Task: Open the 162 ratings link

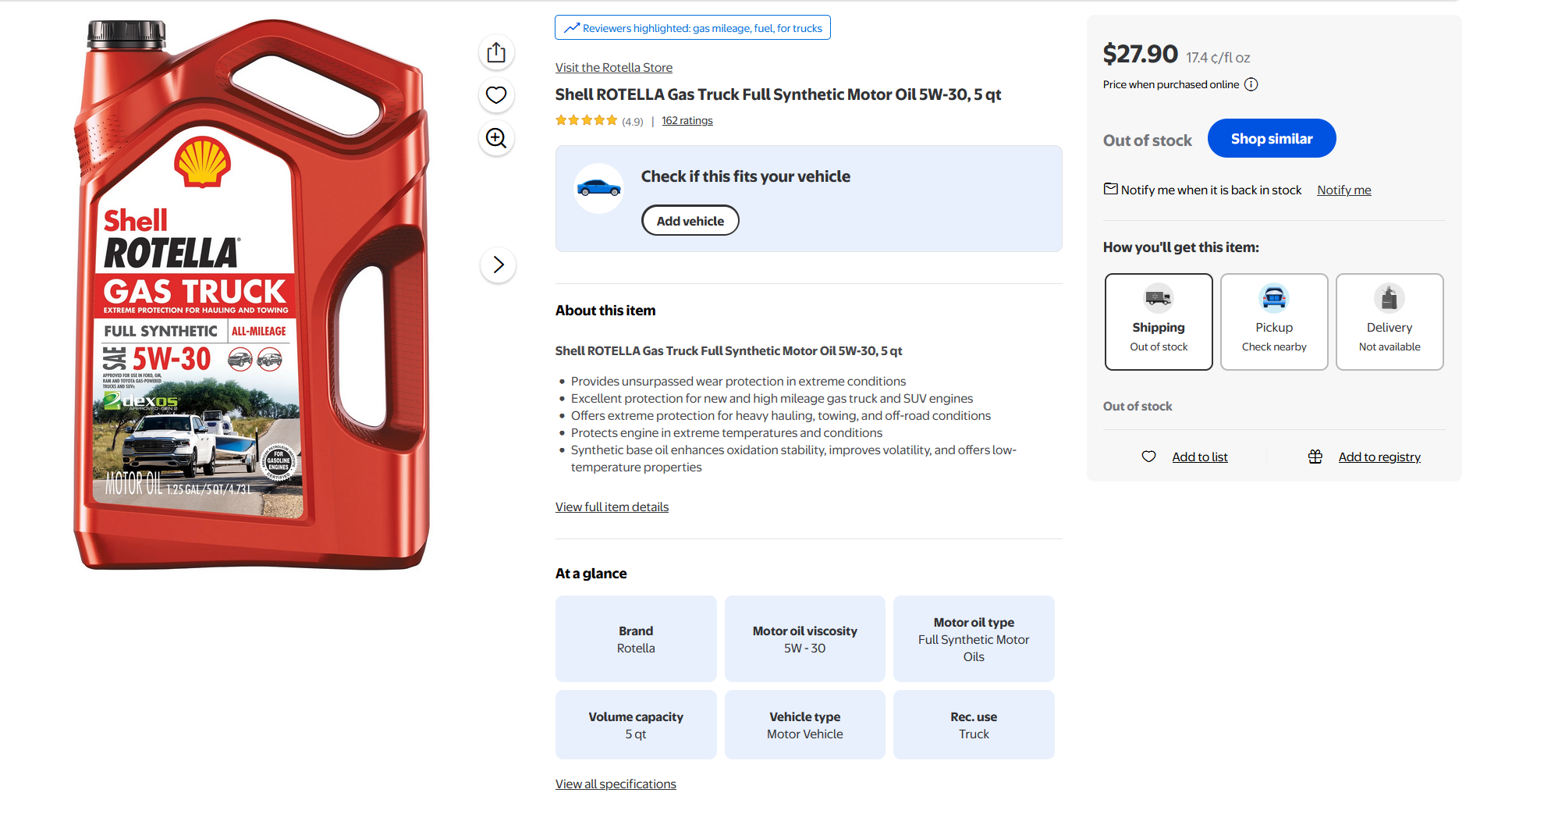Action: click(687, 121)
